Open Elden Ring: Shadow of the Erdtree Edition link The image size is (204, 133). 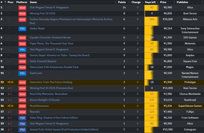tap(54, 118)
